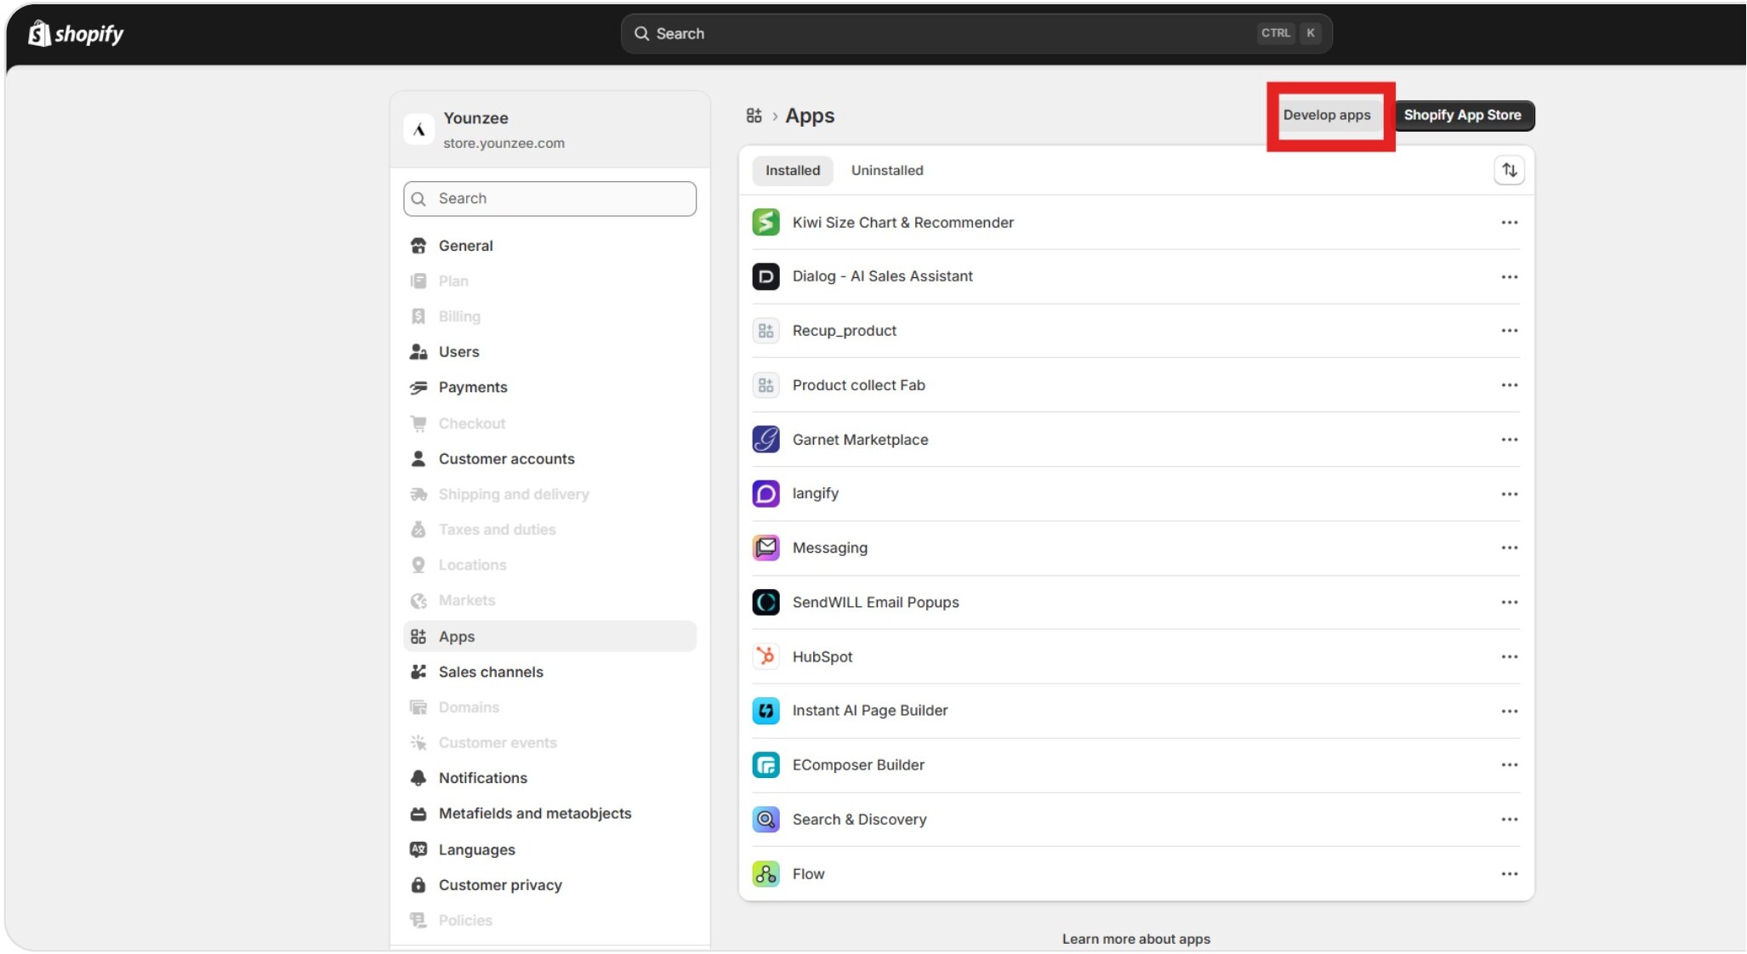Click the Recup_product app icon
This screenshot has height=954, width=1747.
click(x=765, y=331)
